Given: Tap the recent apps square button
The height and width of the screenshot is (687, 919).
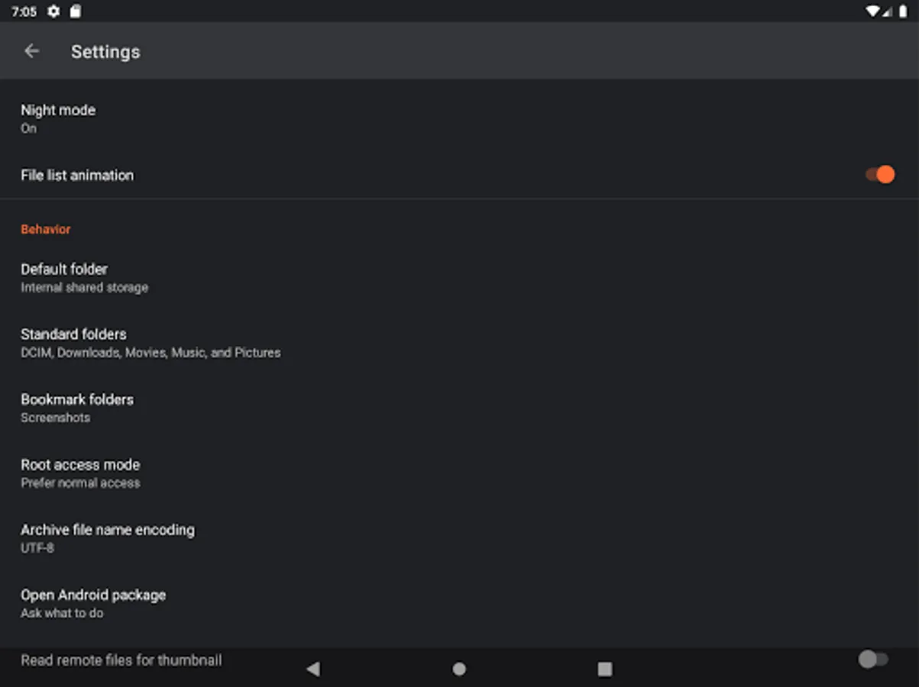Looking at the screenshot, I should pyautogui.click(x=605, y=669).
